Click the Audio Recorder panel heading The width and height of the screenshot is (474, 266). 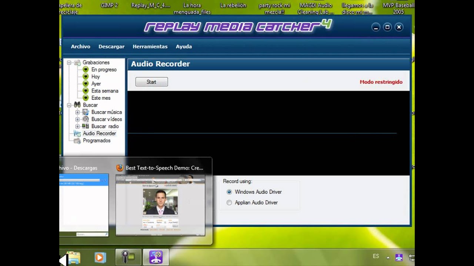click(x=160, y=64)
